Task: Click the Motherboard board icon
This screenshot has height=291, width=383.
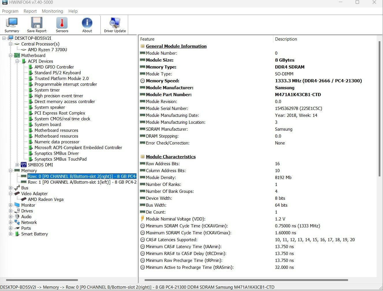Action: 17,55
